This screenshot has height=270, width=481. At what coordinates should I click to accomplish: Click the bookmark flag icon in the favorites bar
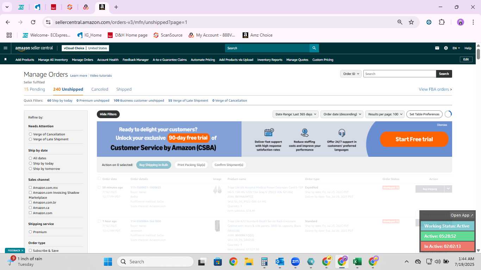click(5, 60)
